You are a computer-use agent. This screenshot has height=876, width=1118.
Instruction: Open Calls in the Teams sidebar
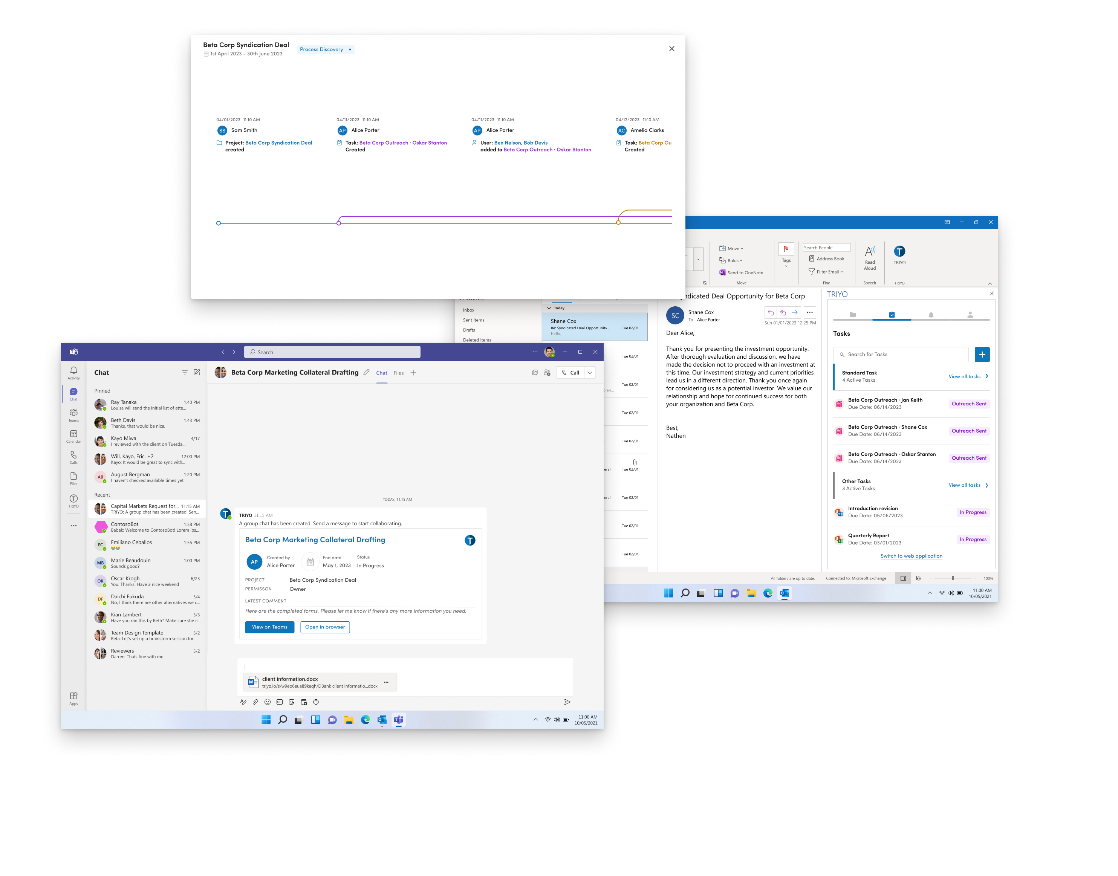point(73,457)
